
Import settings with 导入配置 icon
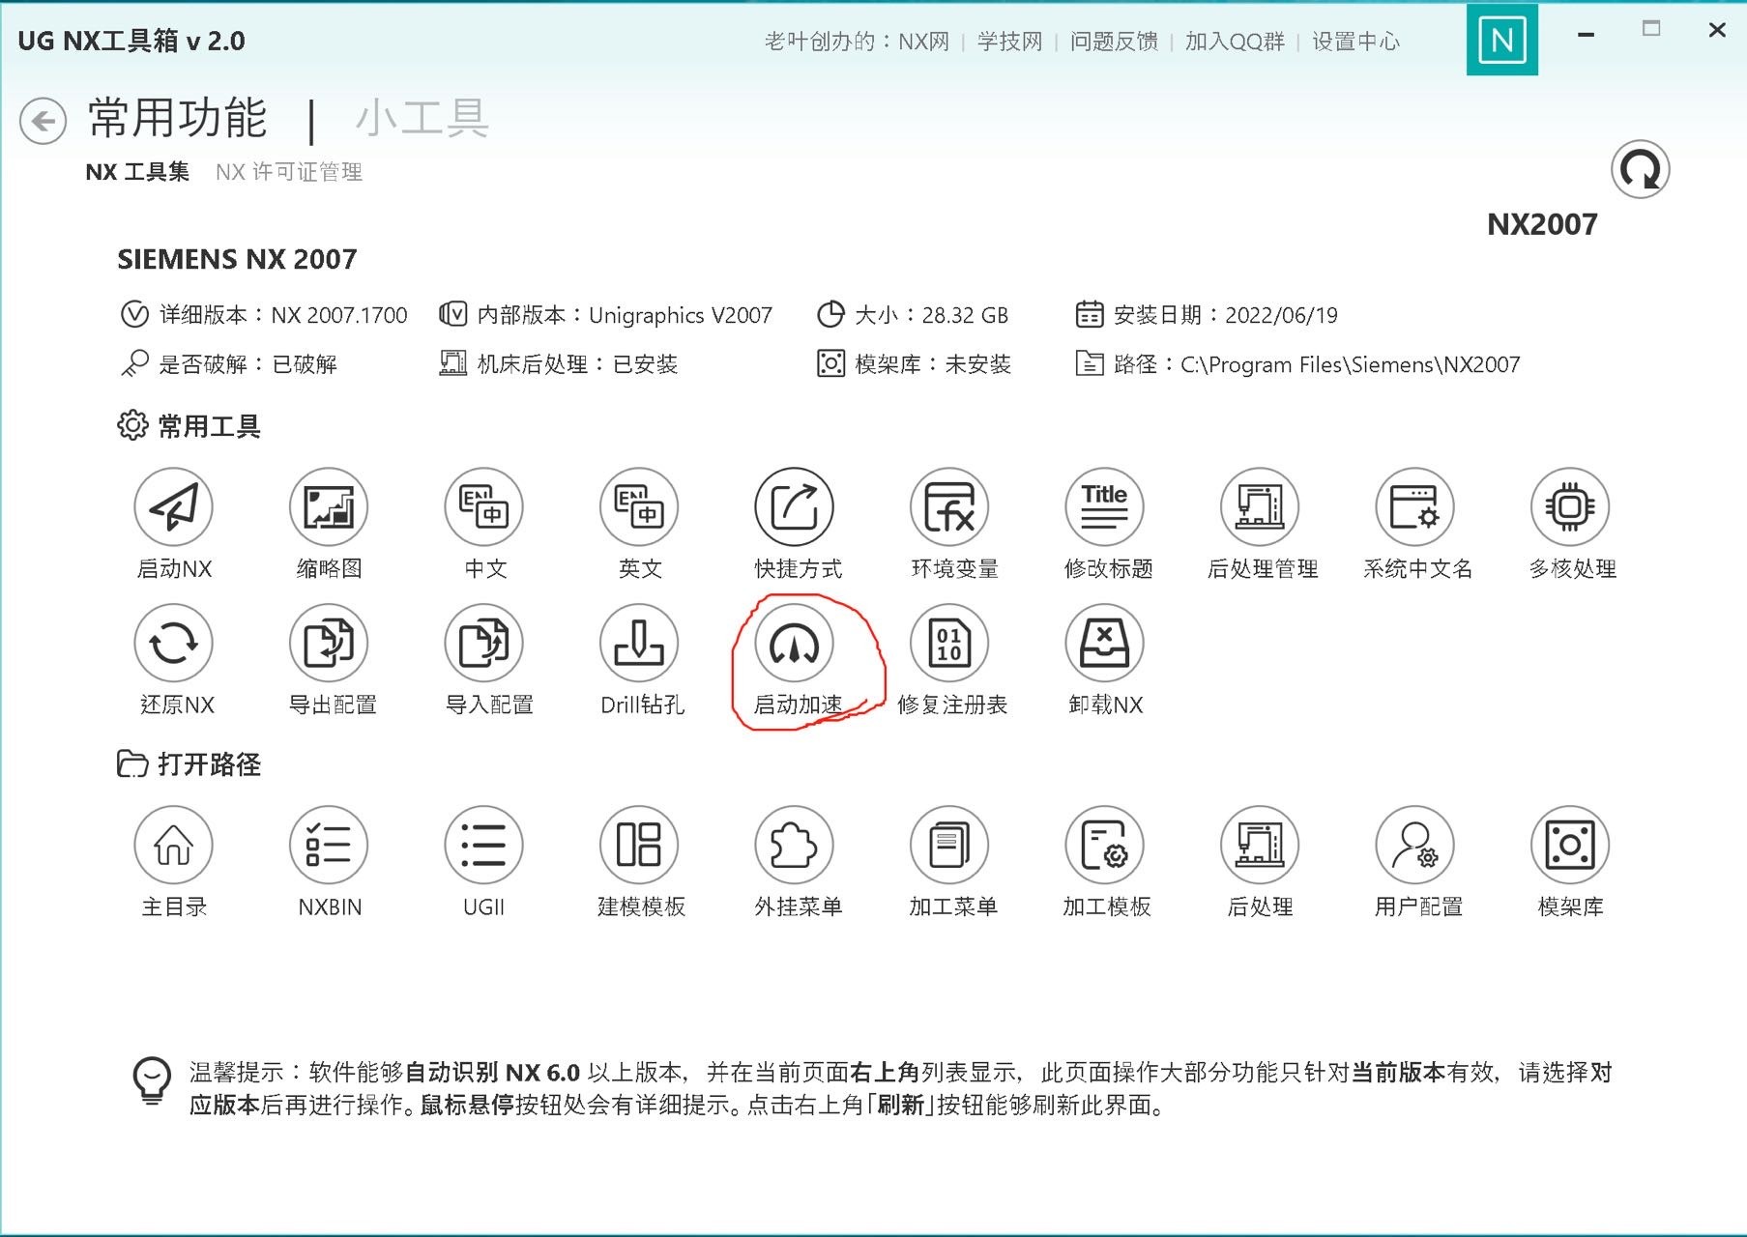click(x=483, y=644)
